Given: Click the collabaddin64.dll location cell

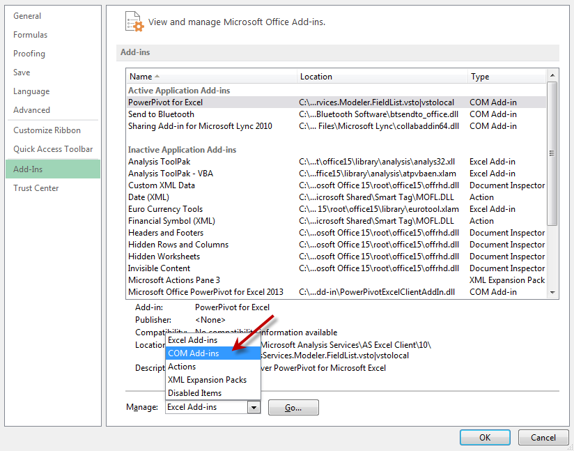Looking at the screenshot, I should pyautogui.click(x=379, y=126).
